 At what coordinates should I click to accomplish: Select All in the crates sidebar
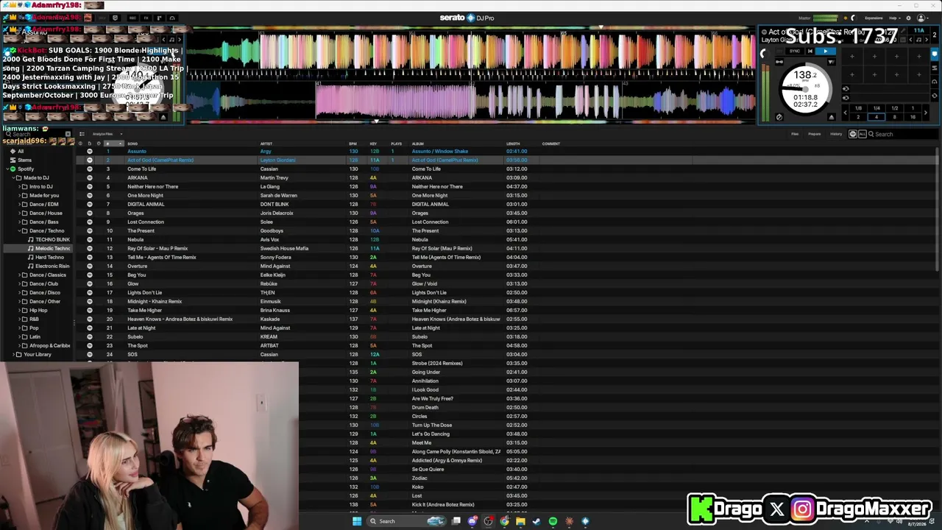click(x=21, y=152)
